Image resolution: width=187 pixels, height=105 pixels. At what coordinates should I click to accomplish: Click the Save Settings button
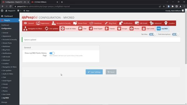point(94,72)
